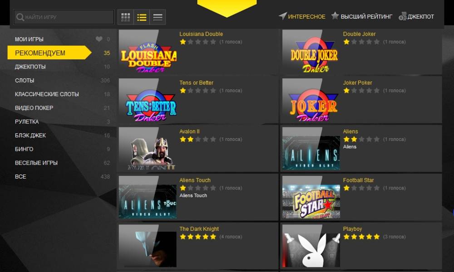The width and height of the screenshot is (454, 272).
Task: Show all games via Все
Action: tap(20, 177)
